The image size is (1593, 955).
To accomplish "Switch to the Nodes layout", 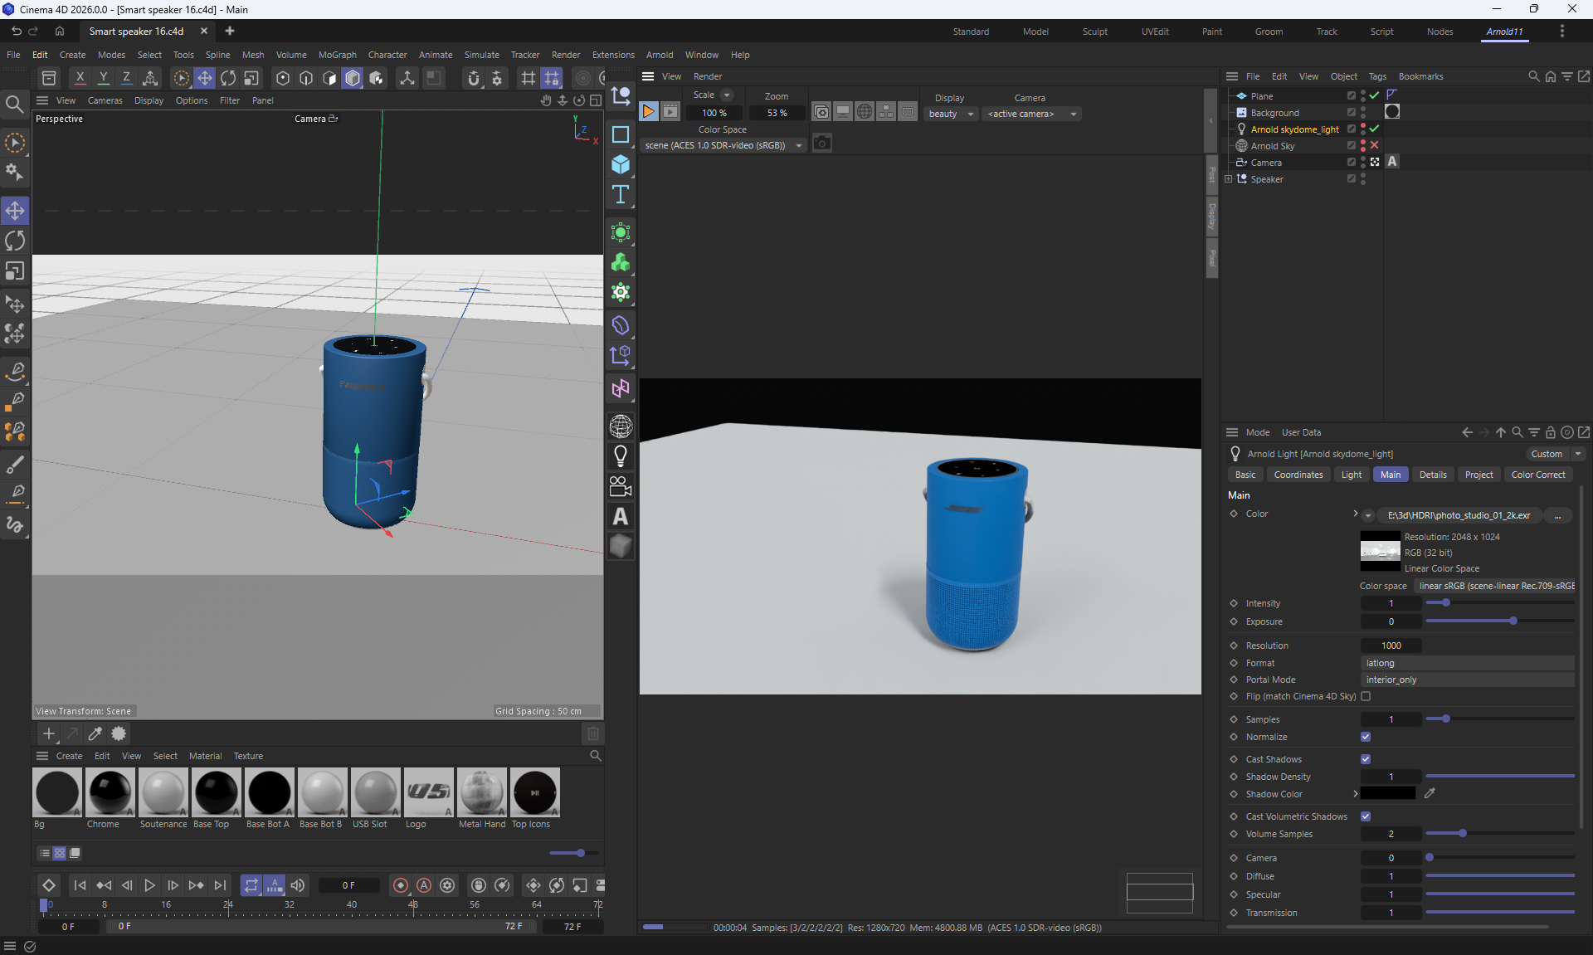I will tap(1440, 32).
